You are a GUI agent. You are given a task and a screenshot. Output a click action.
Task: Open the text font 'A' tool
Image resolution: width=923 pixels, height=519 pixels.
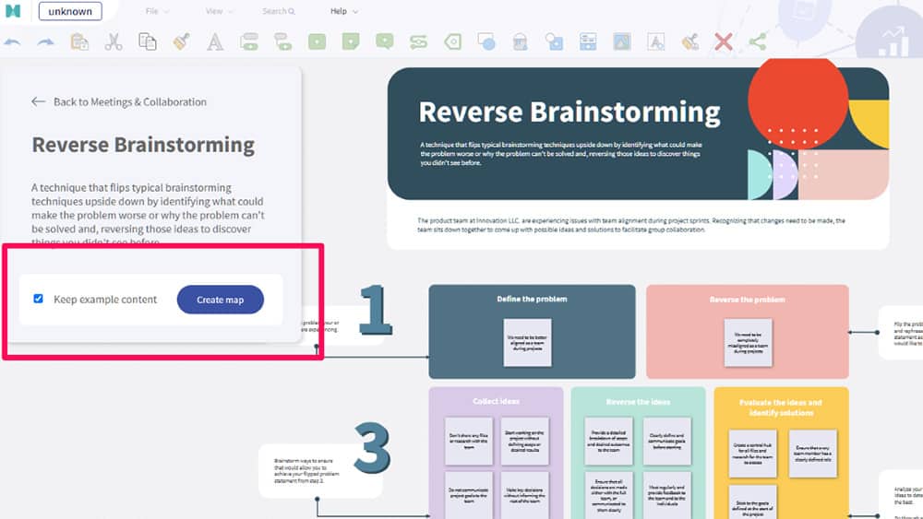click(x=214, y=41)
